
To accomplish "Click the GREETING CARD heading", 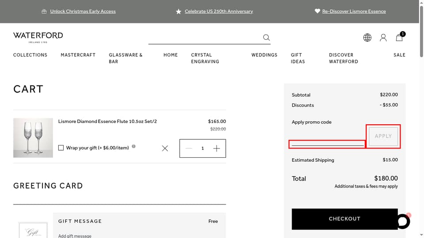I will click(x=48, y=186).
